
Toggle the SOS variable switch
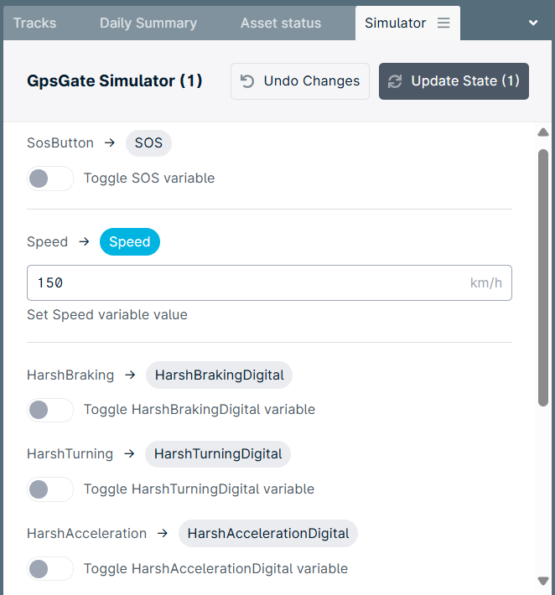[50, 178]
